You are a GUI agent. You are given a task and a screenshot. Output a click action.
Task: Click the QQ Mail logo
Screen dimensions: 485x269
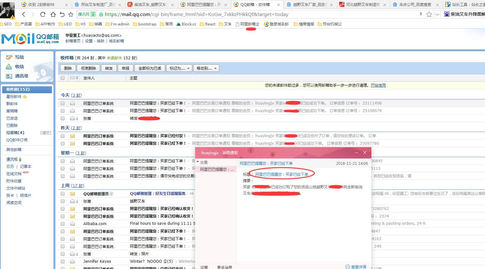tap(30, 39)
